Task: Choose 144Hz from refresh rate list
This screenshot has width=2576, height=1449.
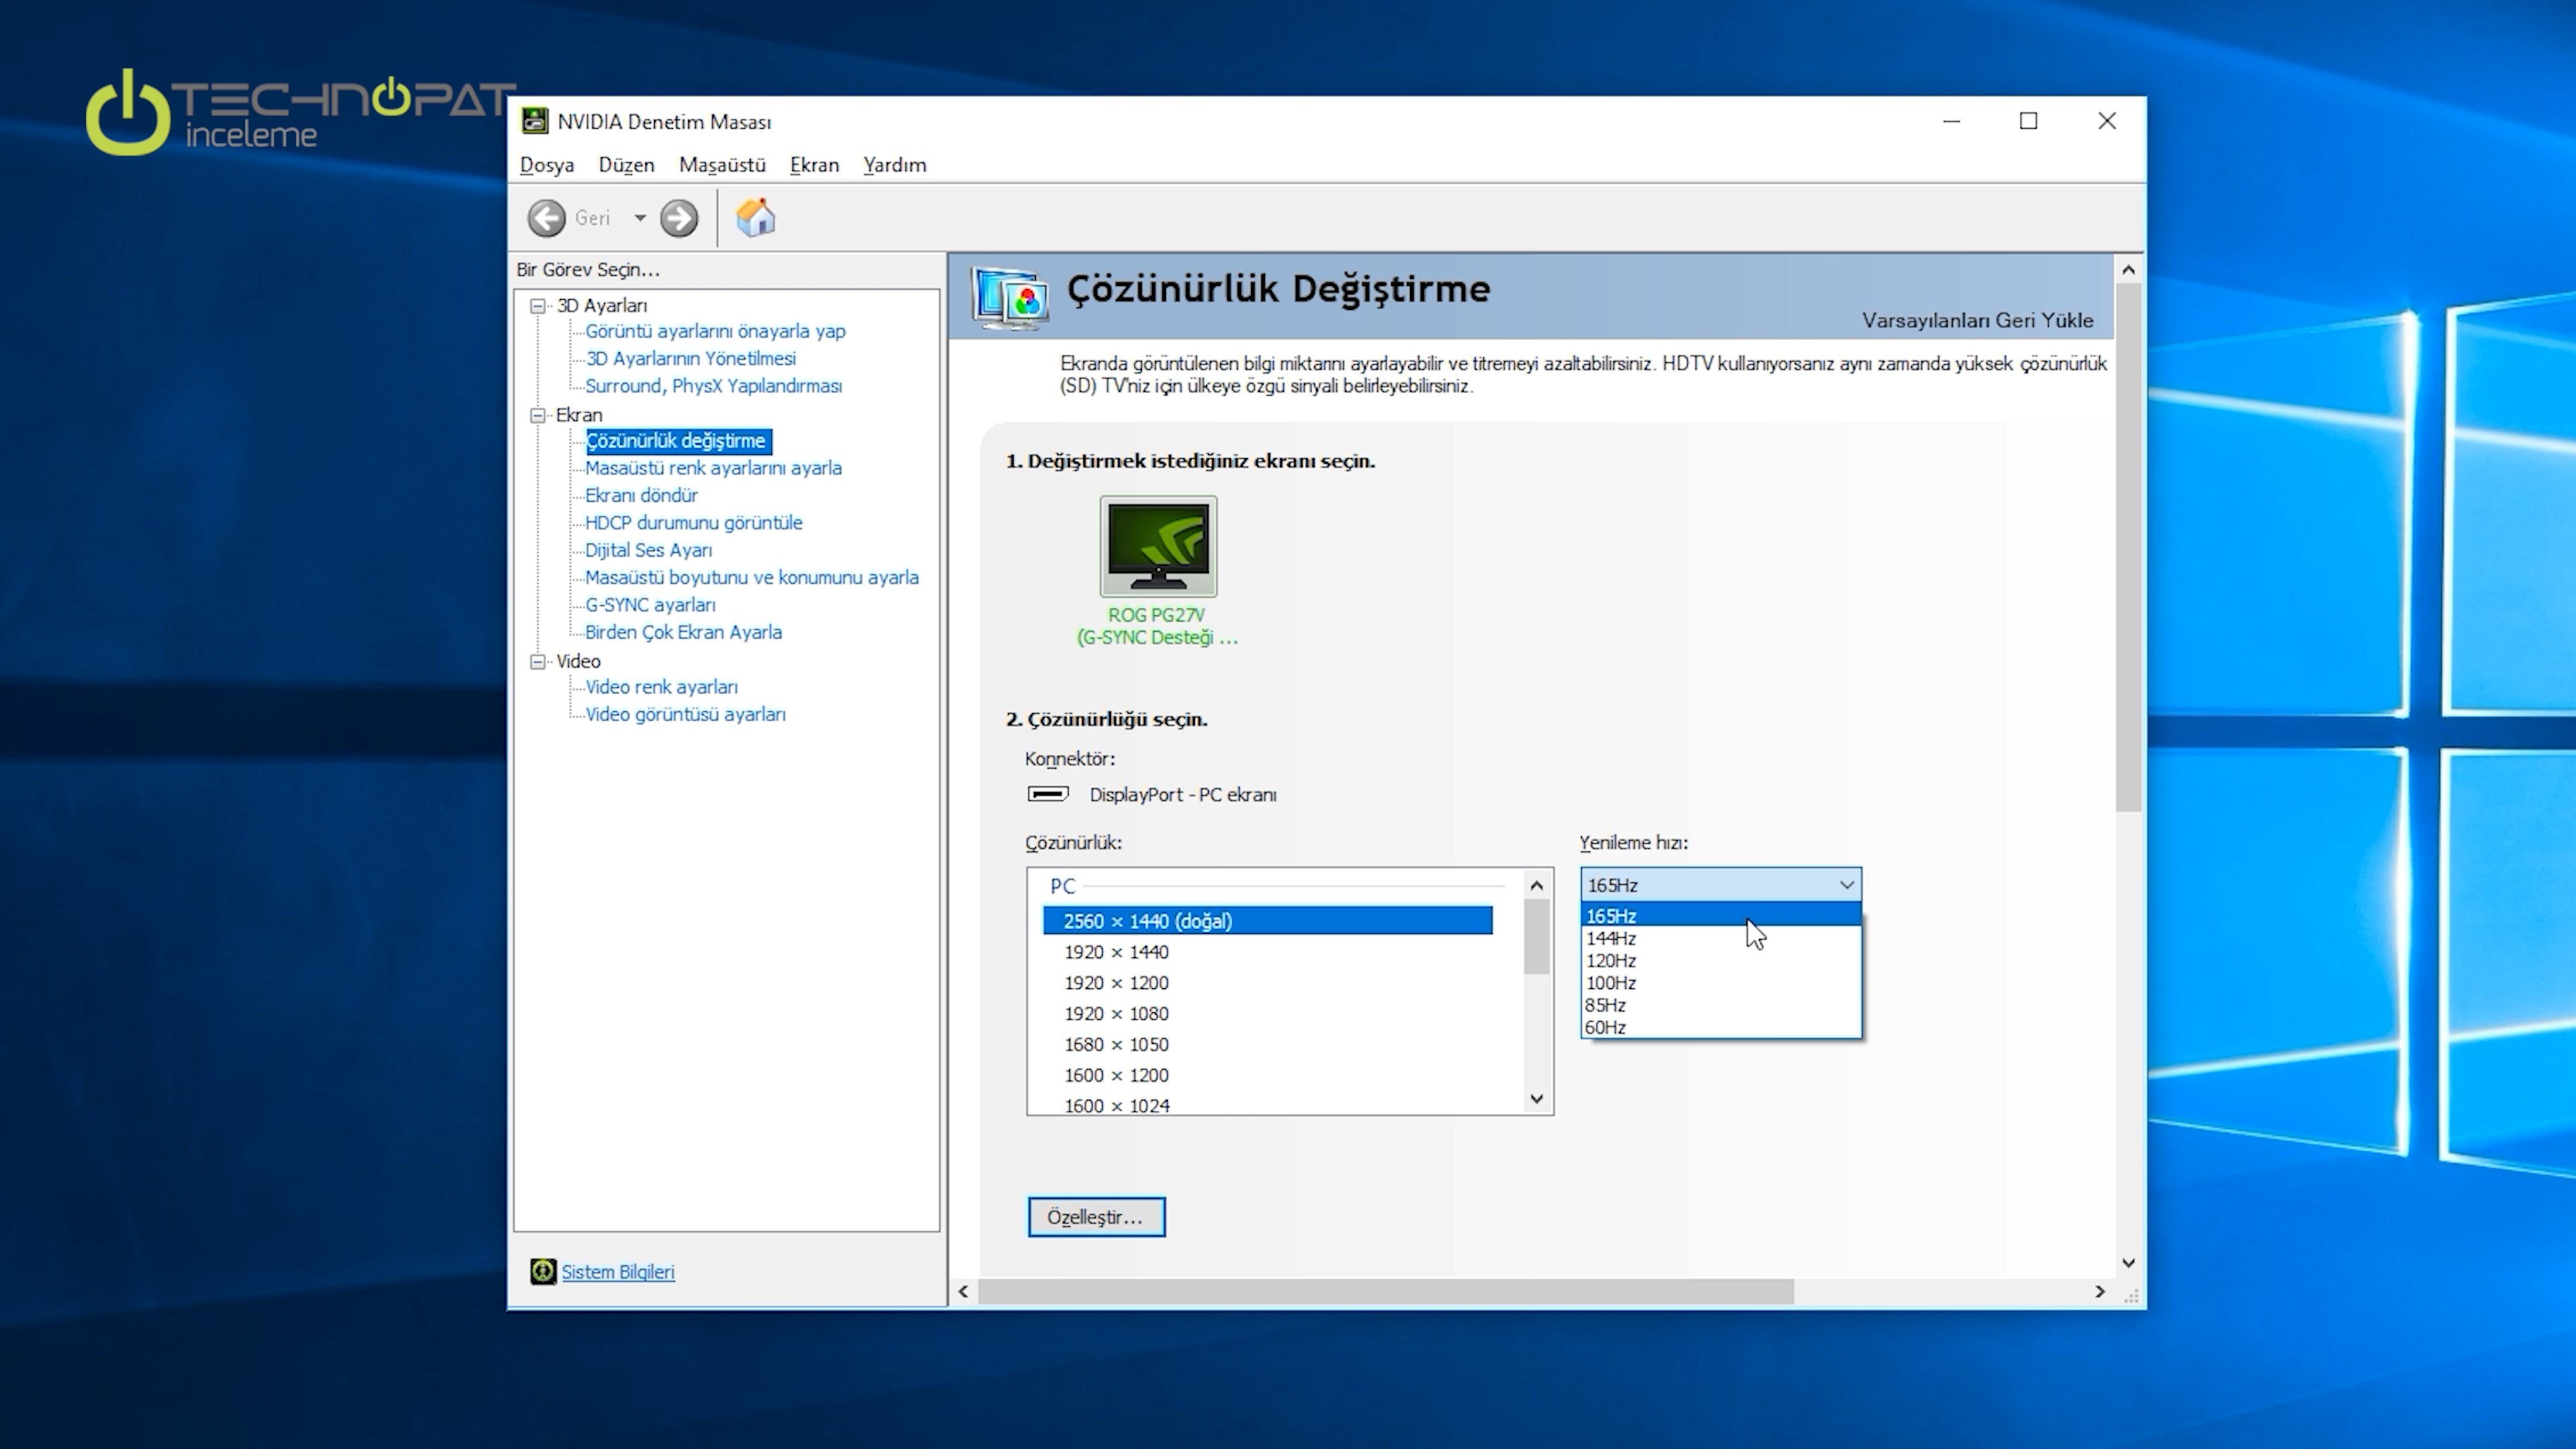Action: pos(1611,938)
